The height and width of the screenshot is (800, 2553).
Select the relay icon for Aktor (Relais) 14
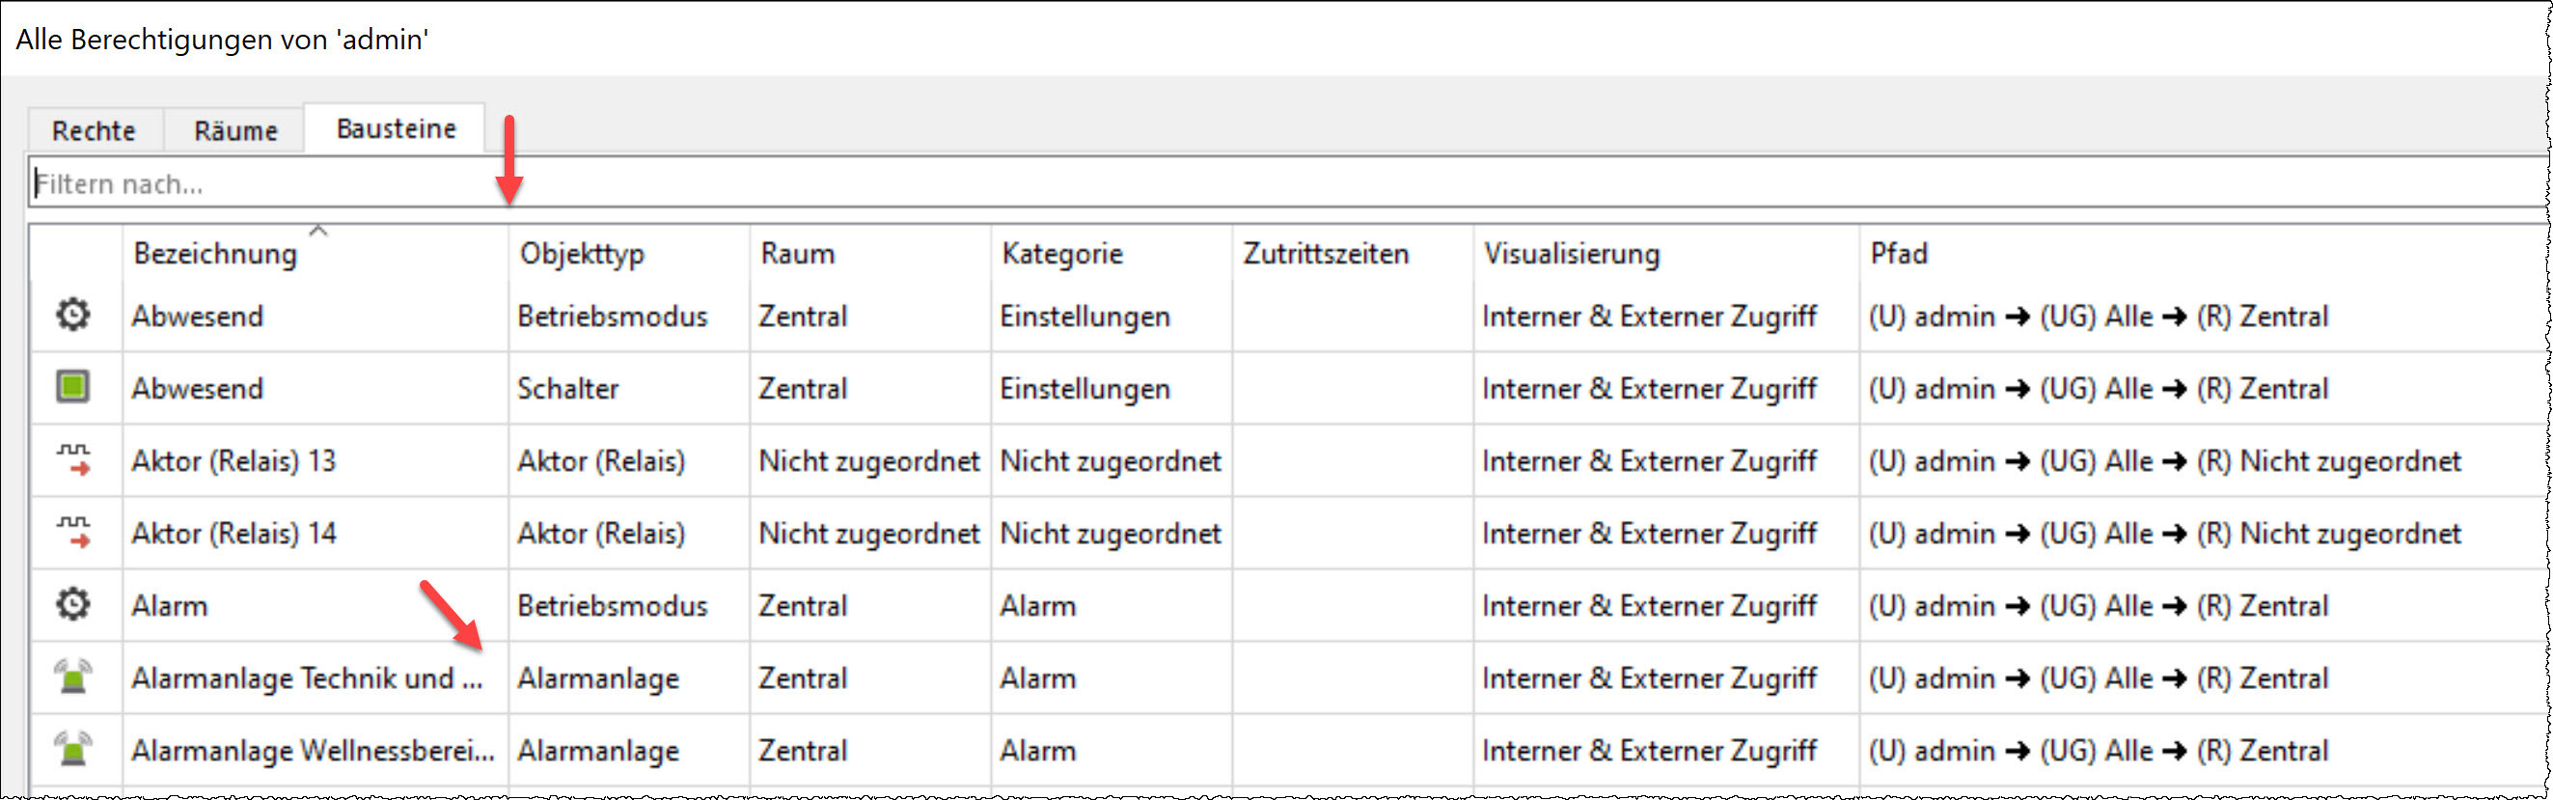click(x=72, y=533)
